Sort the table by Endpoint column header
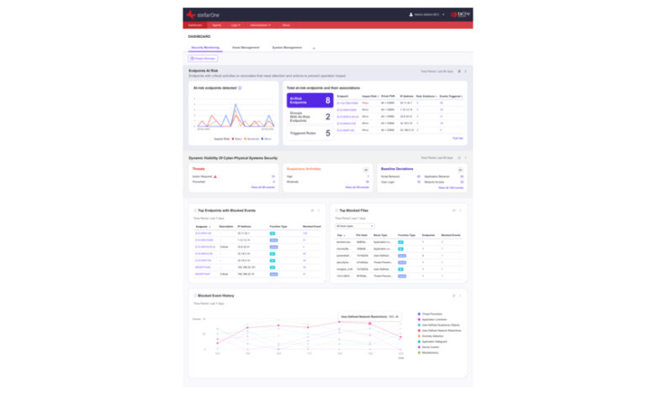Viewport: 656px width, 395px height. tap(201, 225)
